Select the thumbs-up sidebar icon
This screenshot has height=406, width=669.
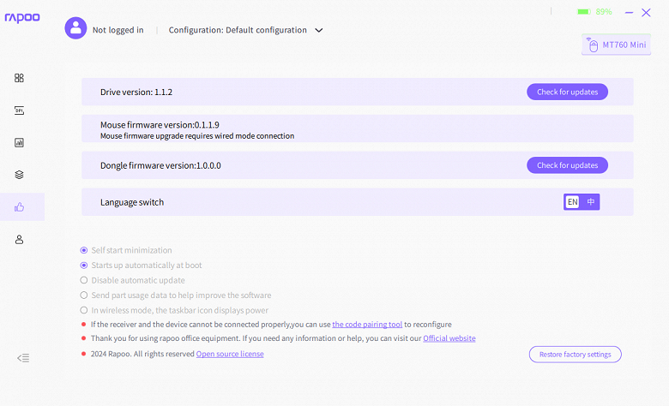(19, 206)
